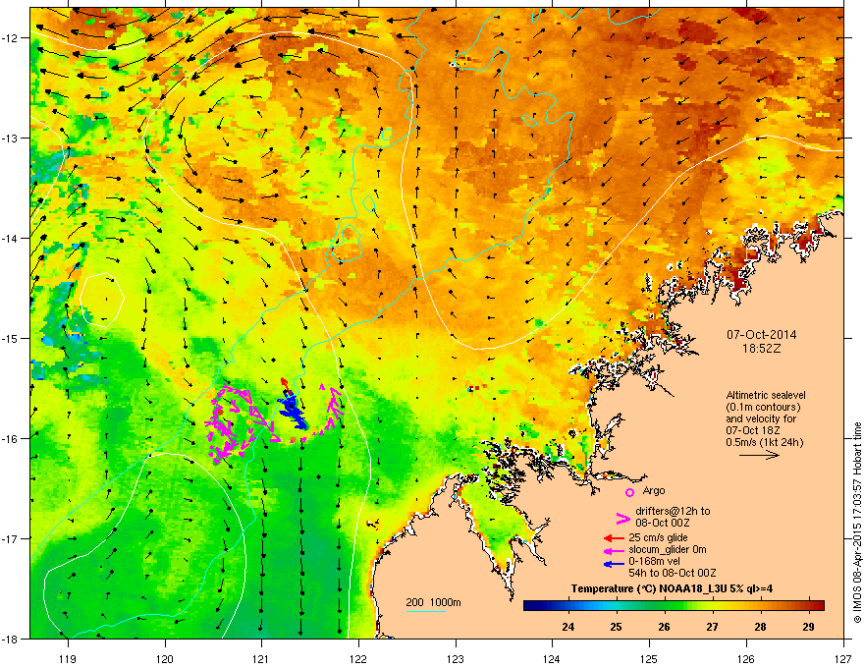
Task: Click the color bar value 27
Action: coord(713,627)
